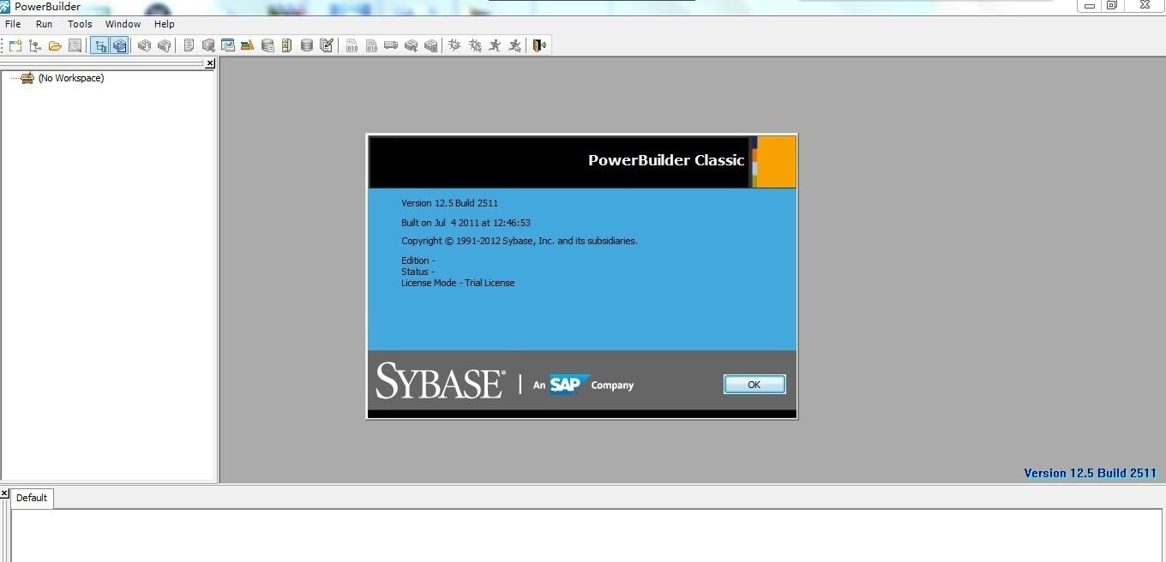
Task: Click the Next Error toolbar icon
Action: coord(145,45)
